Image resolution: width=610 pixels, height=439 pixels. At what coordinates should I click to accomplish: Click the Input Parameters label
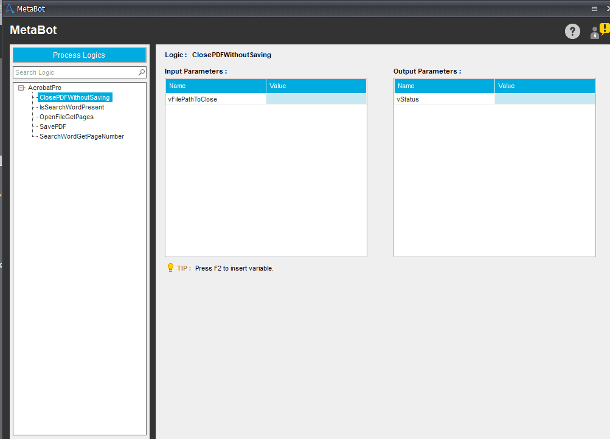coord(196,71)
